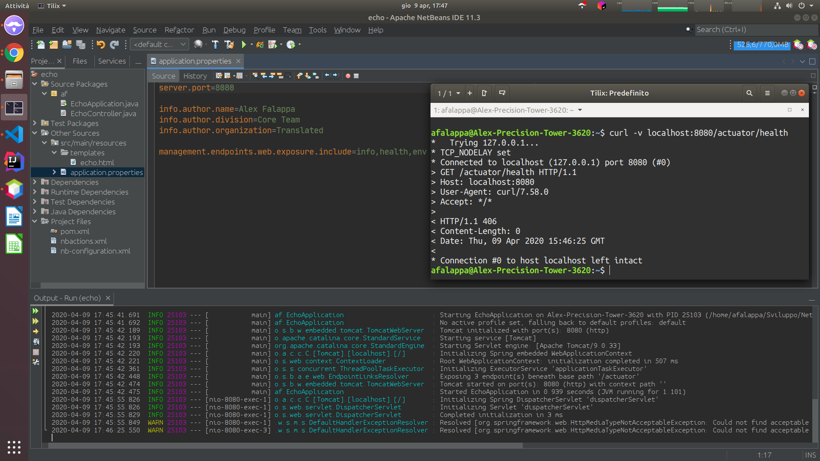Screen dimensions: 820x461
Task: Click the memory usage bar to run garbage collection
Action: (x=762, y=44)
